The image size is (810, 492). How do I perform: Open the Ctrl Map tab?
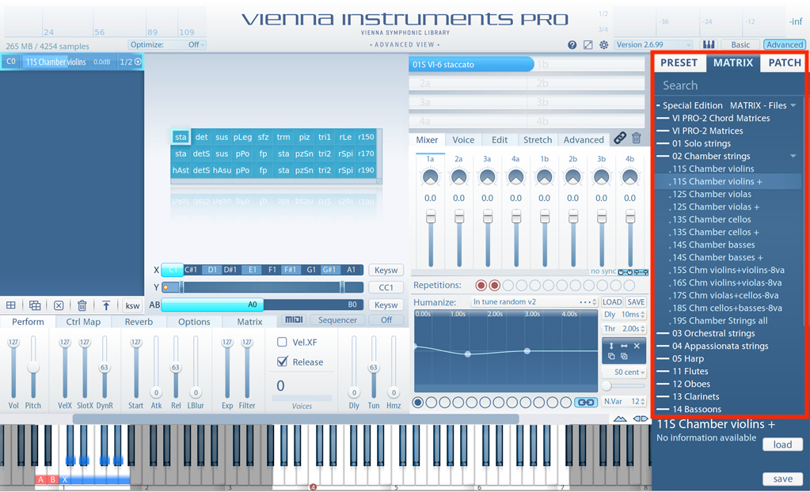click(83, 322)
